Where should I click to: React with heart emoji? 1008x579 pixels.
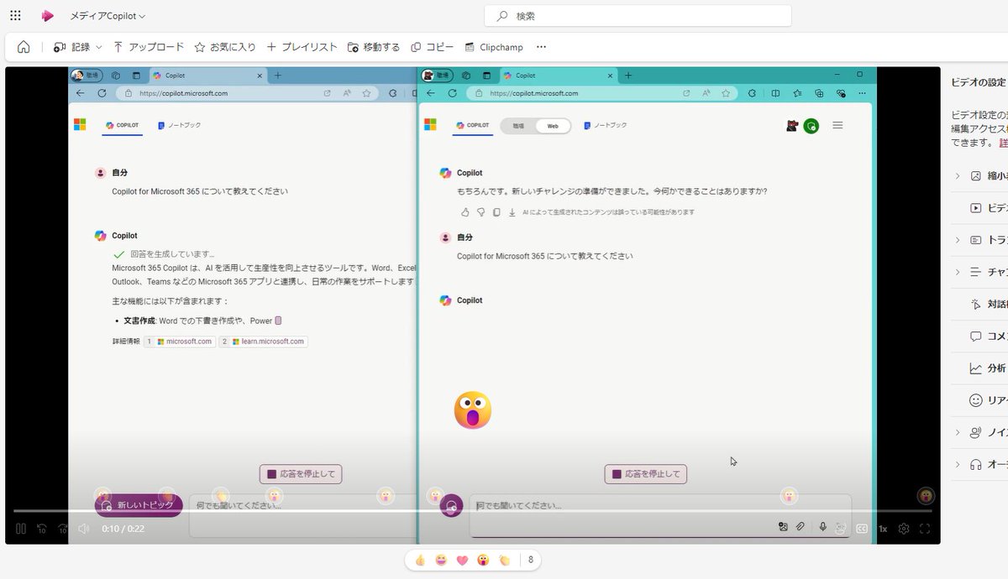(462, 560)
